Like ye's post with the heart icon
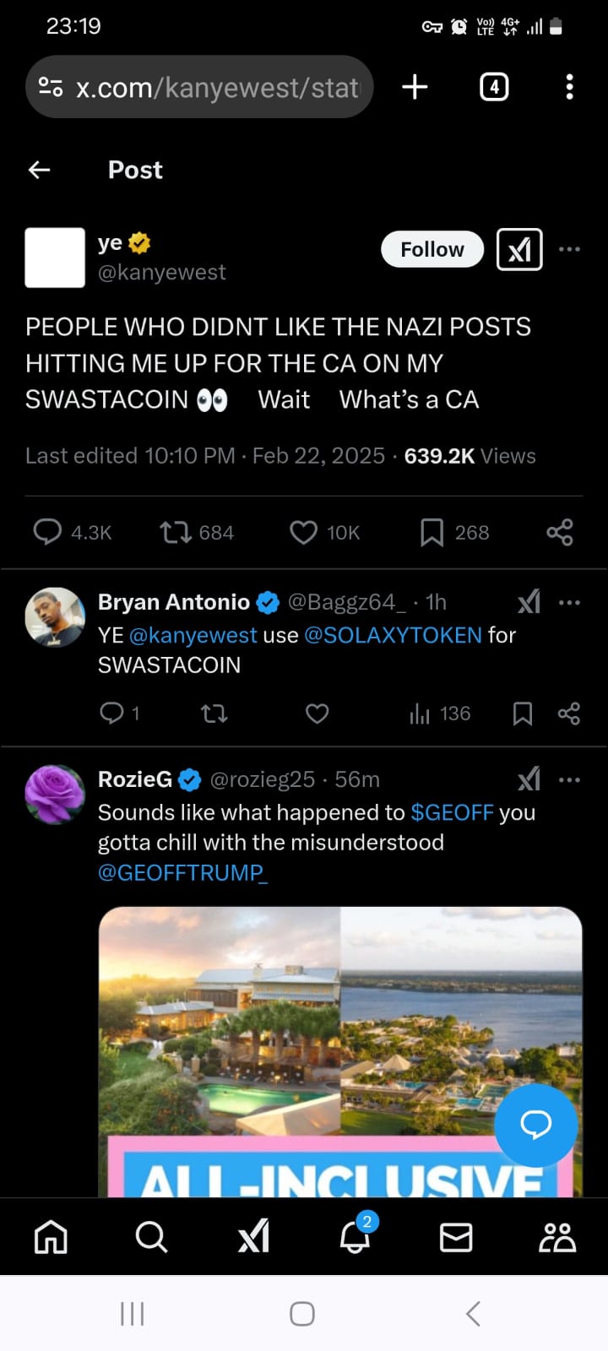The image size is (608, 1351). tap(303, 533)
